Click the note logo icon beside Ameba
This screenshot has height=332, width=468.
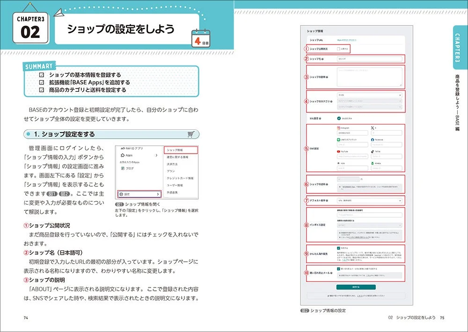point(338,163)
